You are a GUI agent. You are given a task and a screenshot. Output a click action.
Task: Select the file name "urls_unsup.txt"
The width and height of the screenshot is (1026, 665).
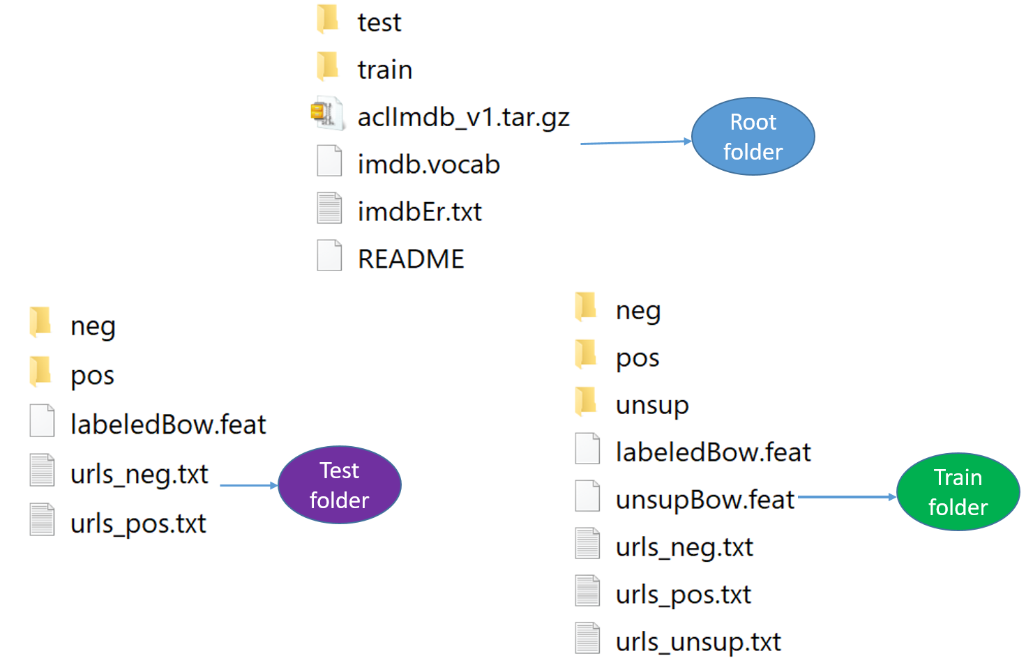(698, 643)
